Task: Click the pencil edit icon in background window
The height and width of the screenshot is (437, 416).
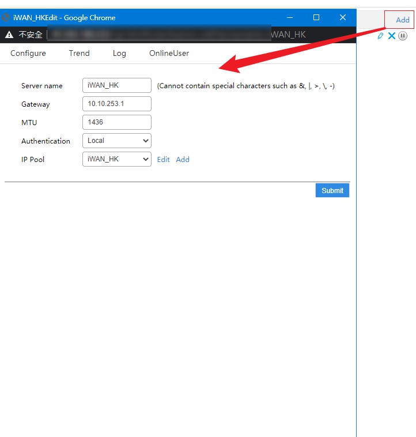Action: [x=380, y=36]
